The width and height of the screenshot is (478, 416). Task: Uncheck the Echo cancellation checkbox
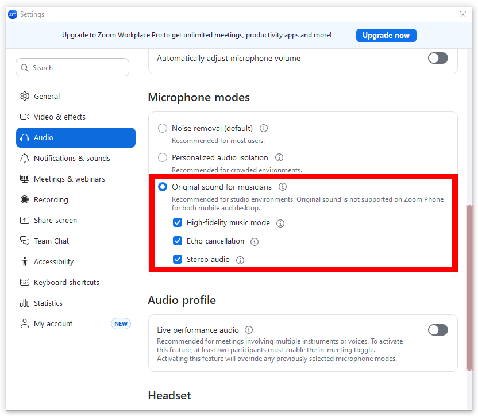click(x=178, y=241)
